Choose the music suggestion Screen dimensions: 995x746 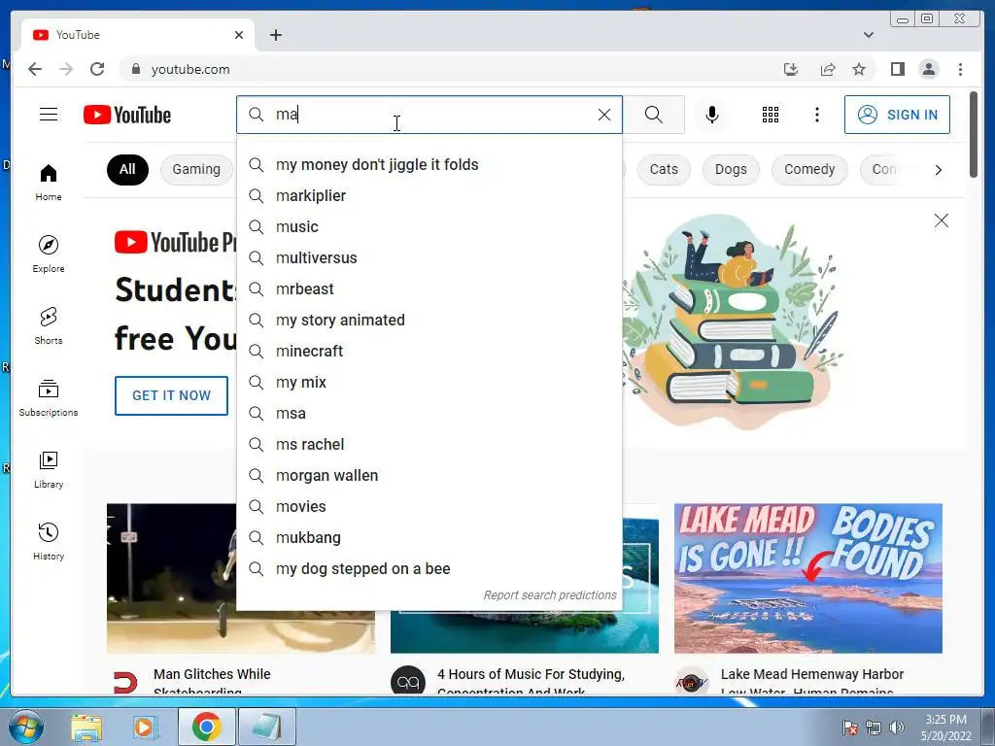click(429, 227)
